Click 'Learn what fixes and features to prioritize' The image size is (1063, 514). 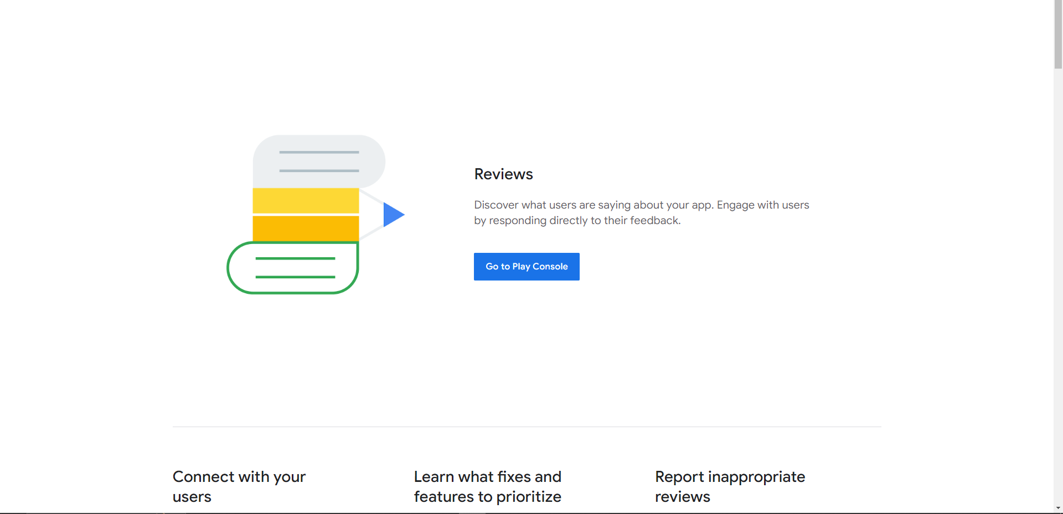488,486
